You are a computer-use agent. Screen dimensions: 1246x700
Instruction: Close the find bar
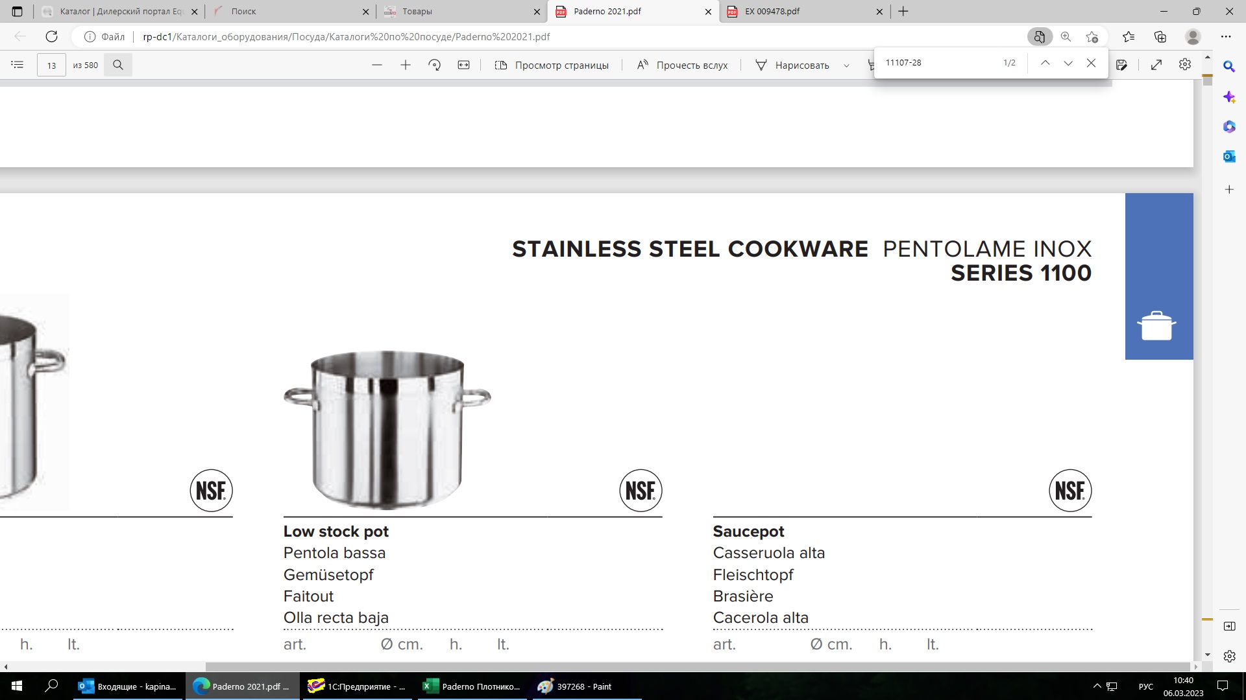tap(1092, 62)
